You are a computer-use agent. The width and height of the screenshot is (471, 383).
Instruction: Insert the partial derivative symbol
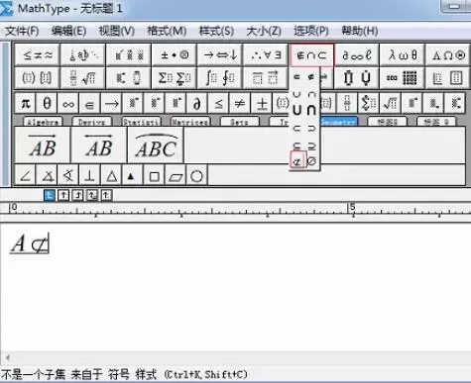197,104
